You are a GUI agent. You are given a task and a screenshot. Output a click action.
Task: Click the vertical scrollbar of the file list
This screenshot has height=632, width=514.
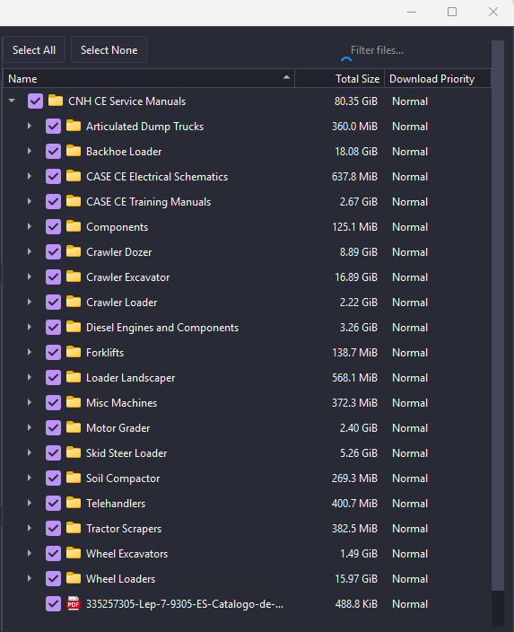point(498,316)
